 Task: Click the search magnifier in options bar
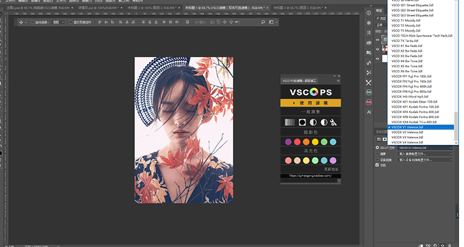coord(263,22)
